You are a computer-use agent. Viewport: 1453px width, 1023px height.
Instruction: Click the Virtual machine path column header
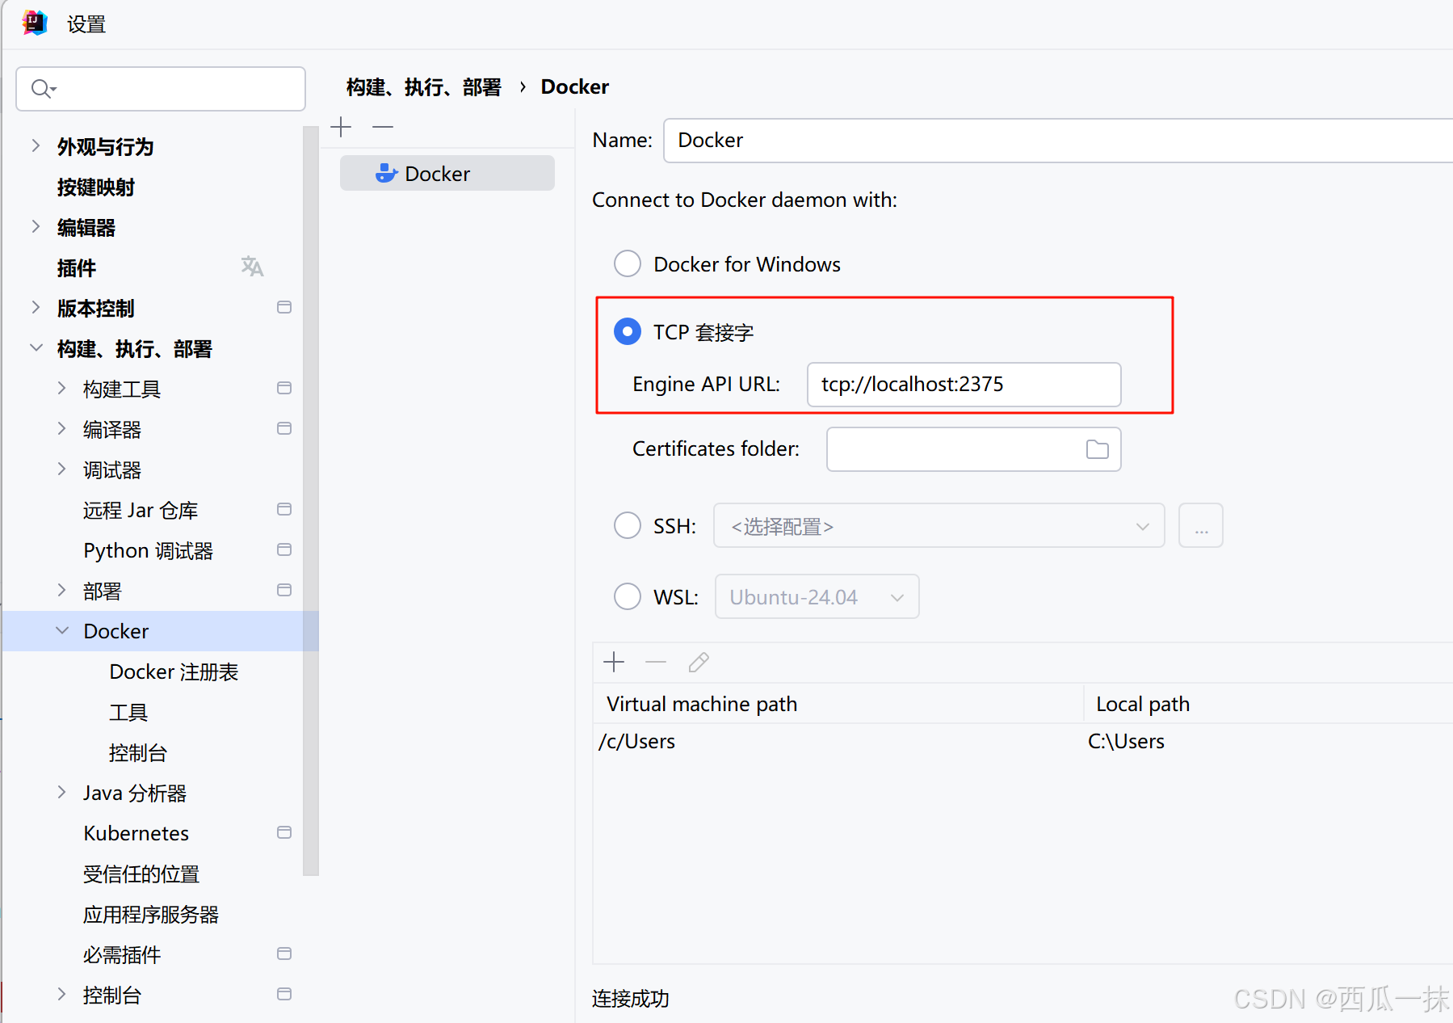838,704
